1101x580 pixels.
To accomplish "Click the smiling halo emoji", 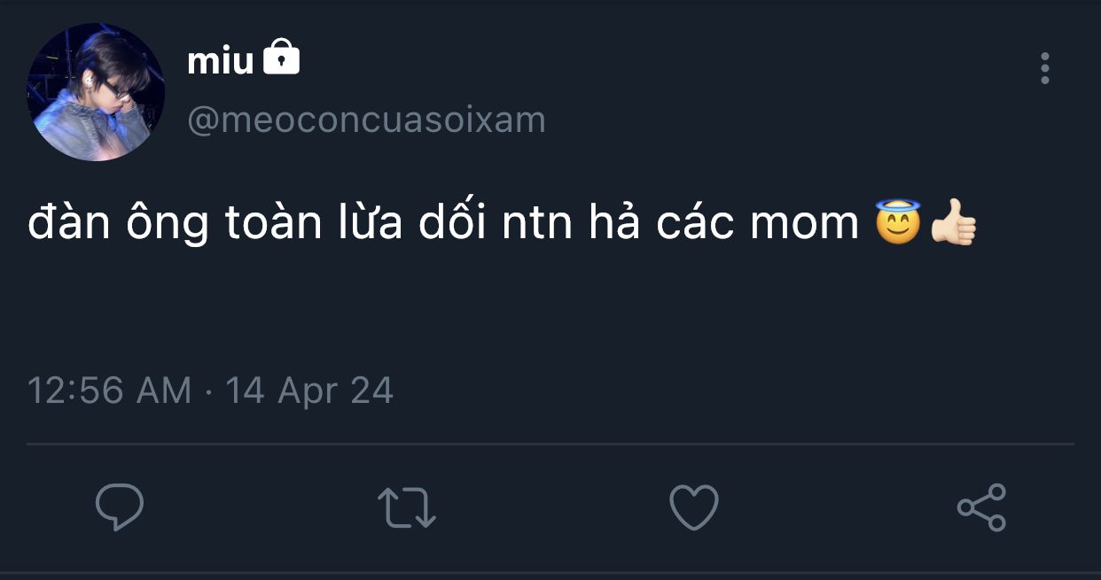I will tap(898, 222).
